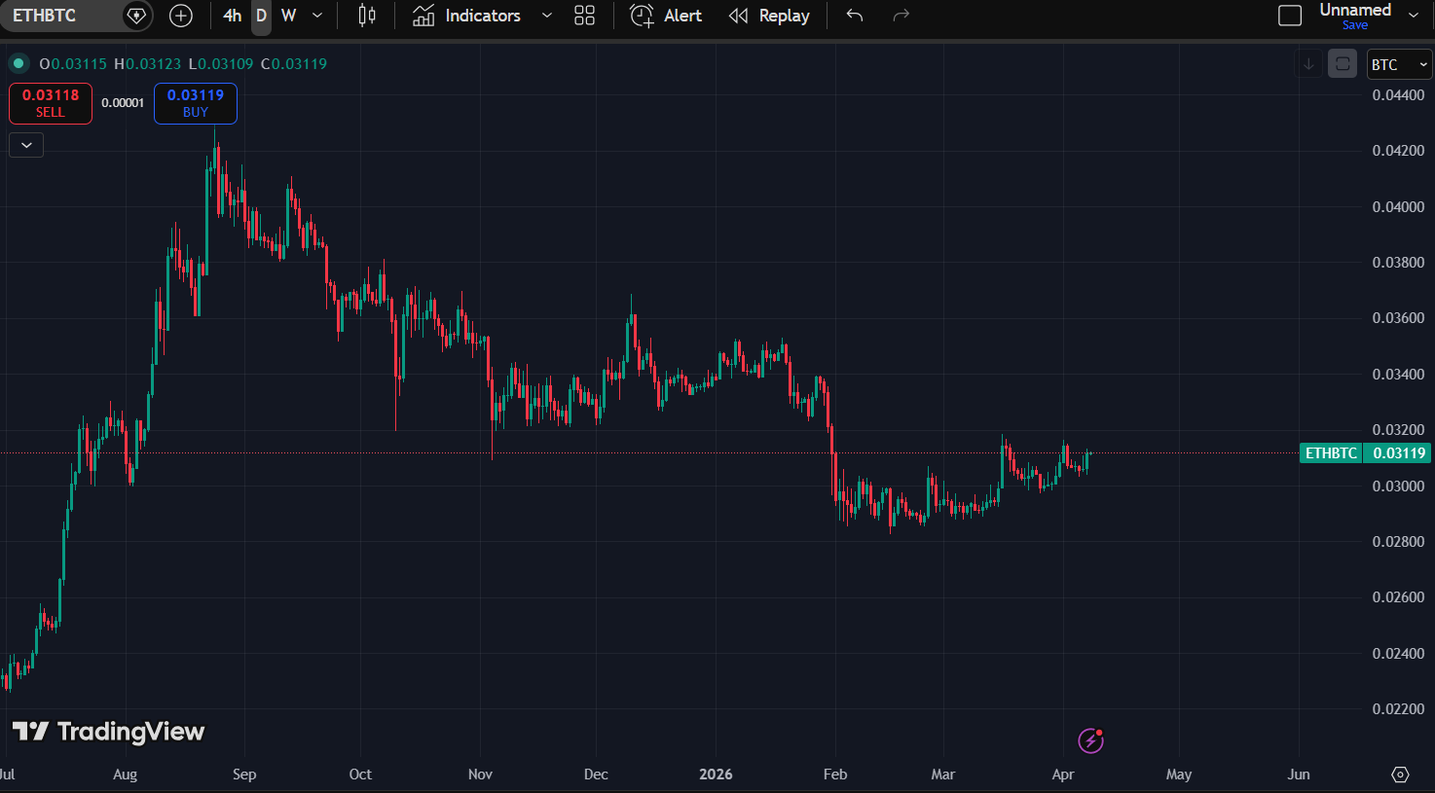Open the layout setup square icon

click(x=1290, y=16)
